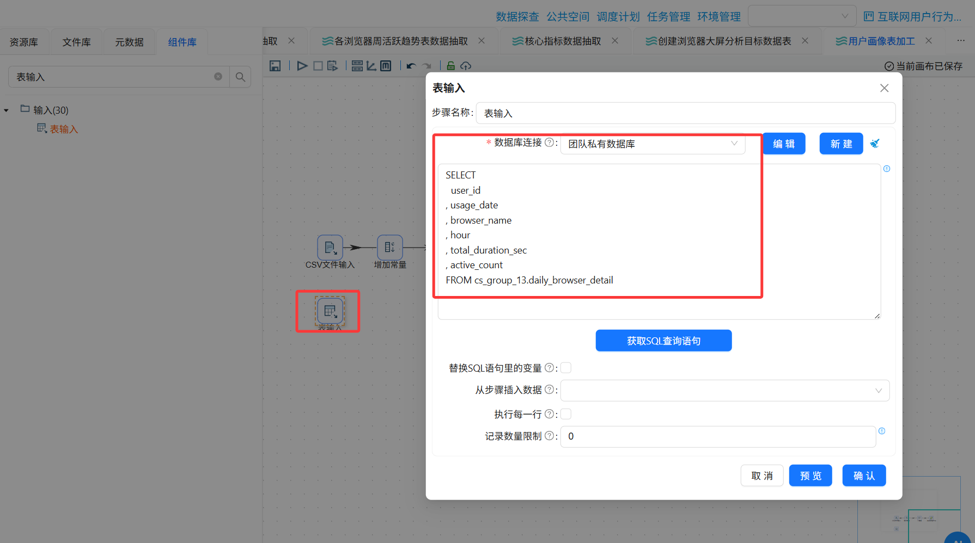
Task: Click the 预览 button
Action: point(811,476)
